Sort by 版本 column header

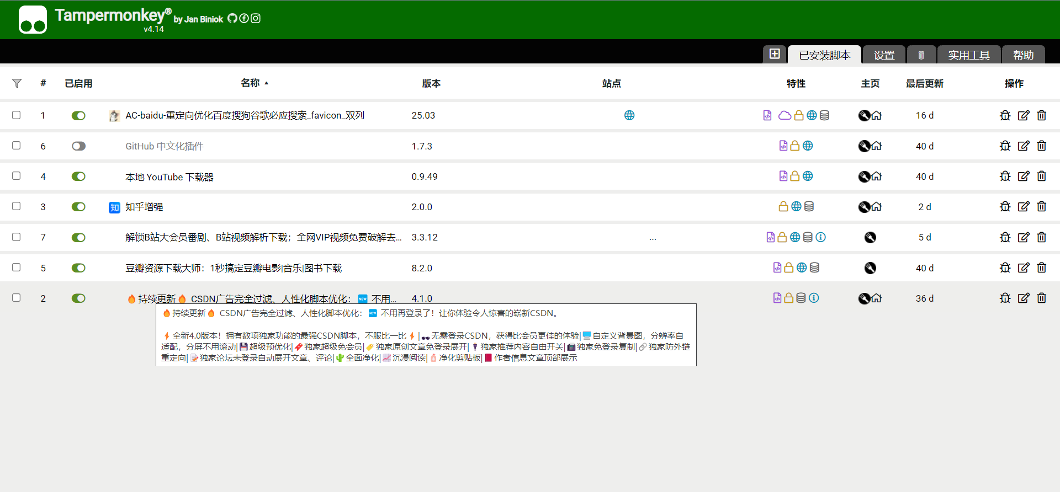coord(431,83)
